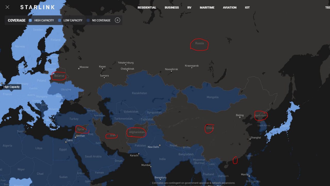The height and width of the screenshot is (186, 330).
Task: Click the Chelyabinsk city marker
Action: click(127, 71)
